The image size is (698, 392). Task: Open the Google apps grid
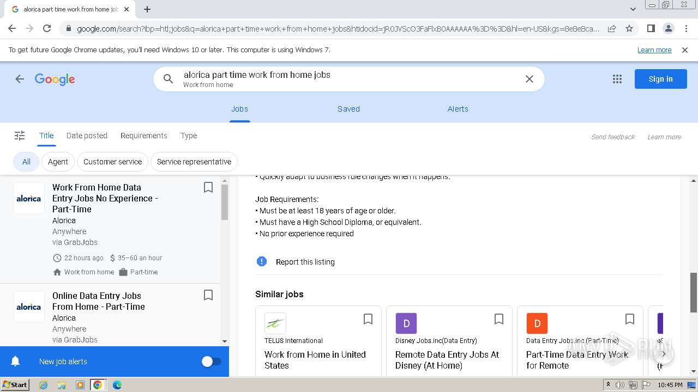pyautogui.click(x=617, y=79)
